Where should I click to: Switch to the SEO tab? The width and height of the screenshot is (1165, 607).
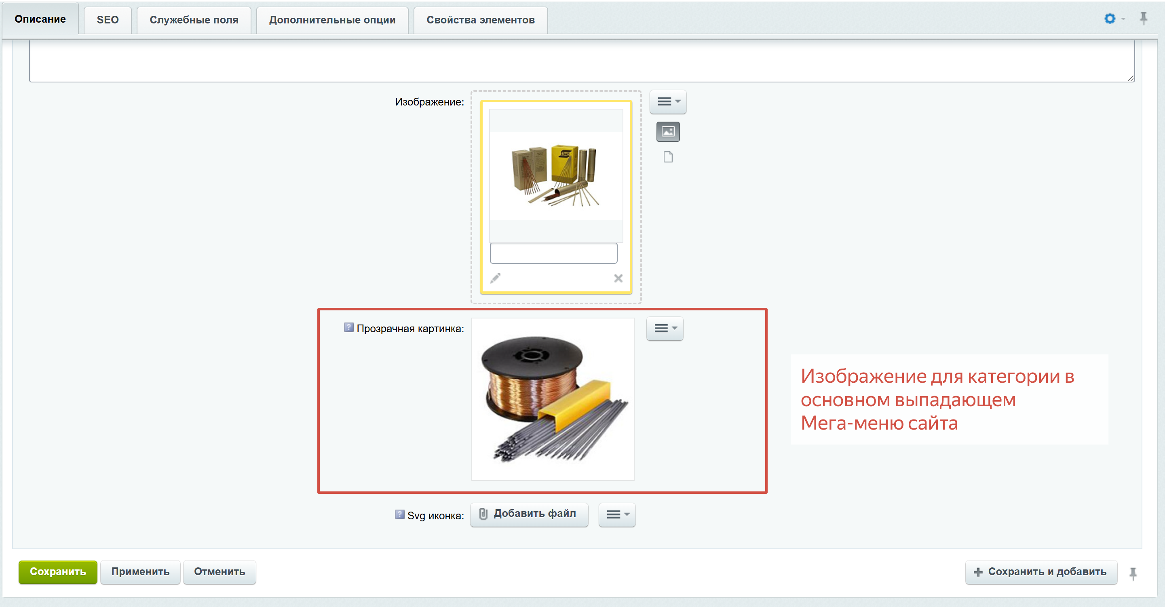[x=108, y=20]
